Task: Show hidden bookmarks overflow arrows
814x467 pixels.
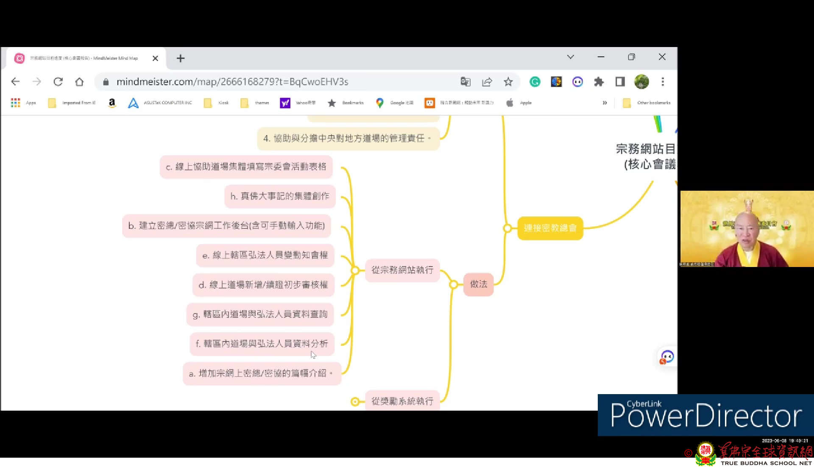Action: coord(605,103)
